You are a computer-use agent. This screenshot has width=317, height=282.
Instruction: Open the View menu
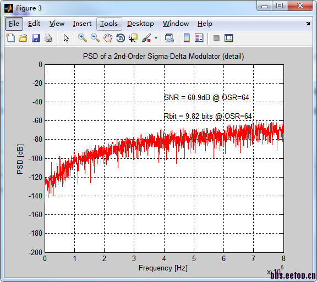coord(57,24)
